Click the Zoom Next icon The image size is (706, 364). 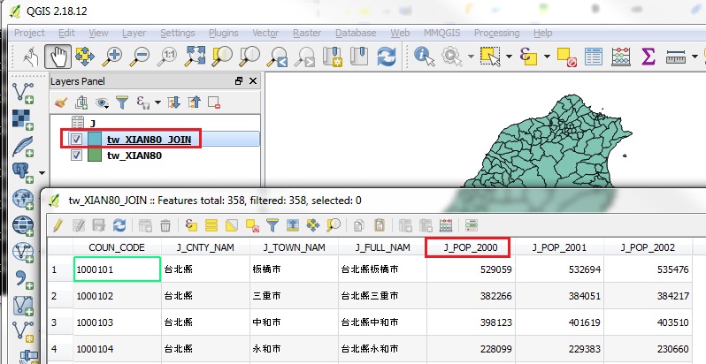pyautogui.click(x=304, y=57)
